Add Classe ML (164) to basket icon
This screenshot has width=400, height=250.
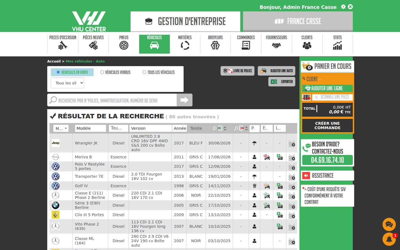coord(292,241)
